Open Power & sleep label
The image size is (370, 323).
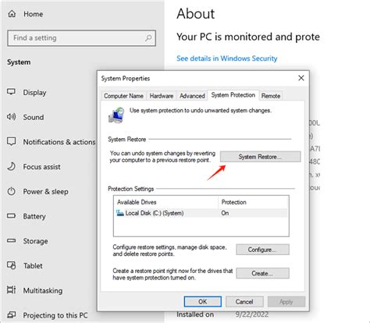[x=46, y=191]
